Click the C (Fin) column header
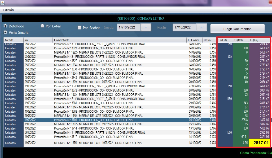This screenshot has width=272, height=158. (260, 40)
